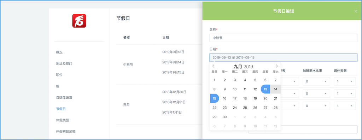Expand third row 加班薪水比率 dropdown

click(316, 106)
